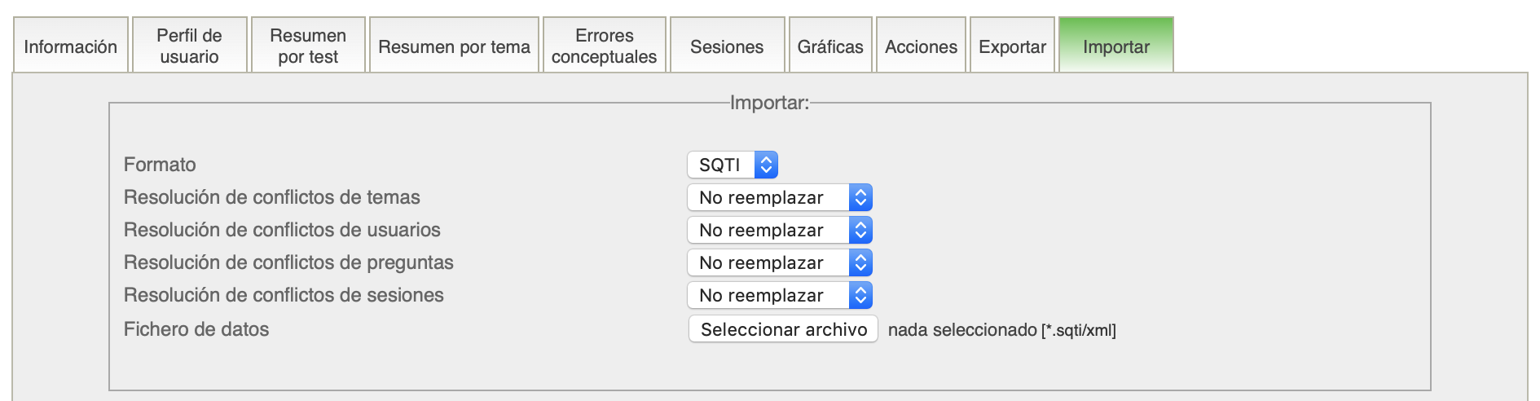Open the Acciones tab
1540x401 pixels.
(921, 46)
